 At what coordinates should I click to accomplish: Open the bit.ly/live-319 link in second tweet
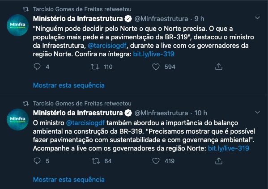point(229,148)
